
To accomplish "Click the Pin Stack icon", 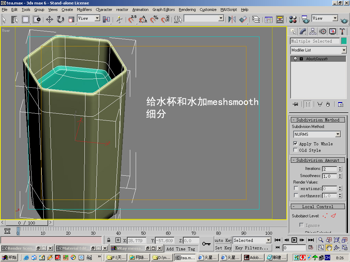I will click(295, 104).
